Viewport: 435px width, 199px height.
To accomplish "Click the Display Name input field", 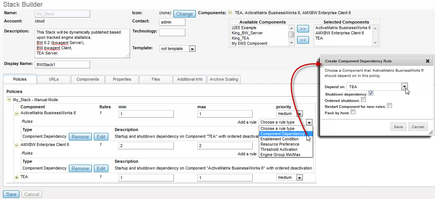I will (x=62, y=65).
